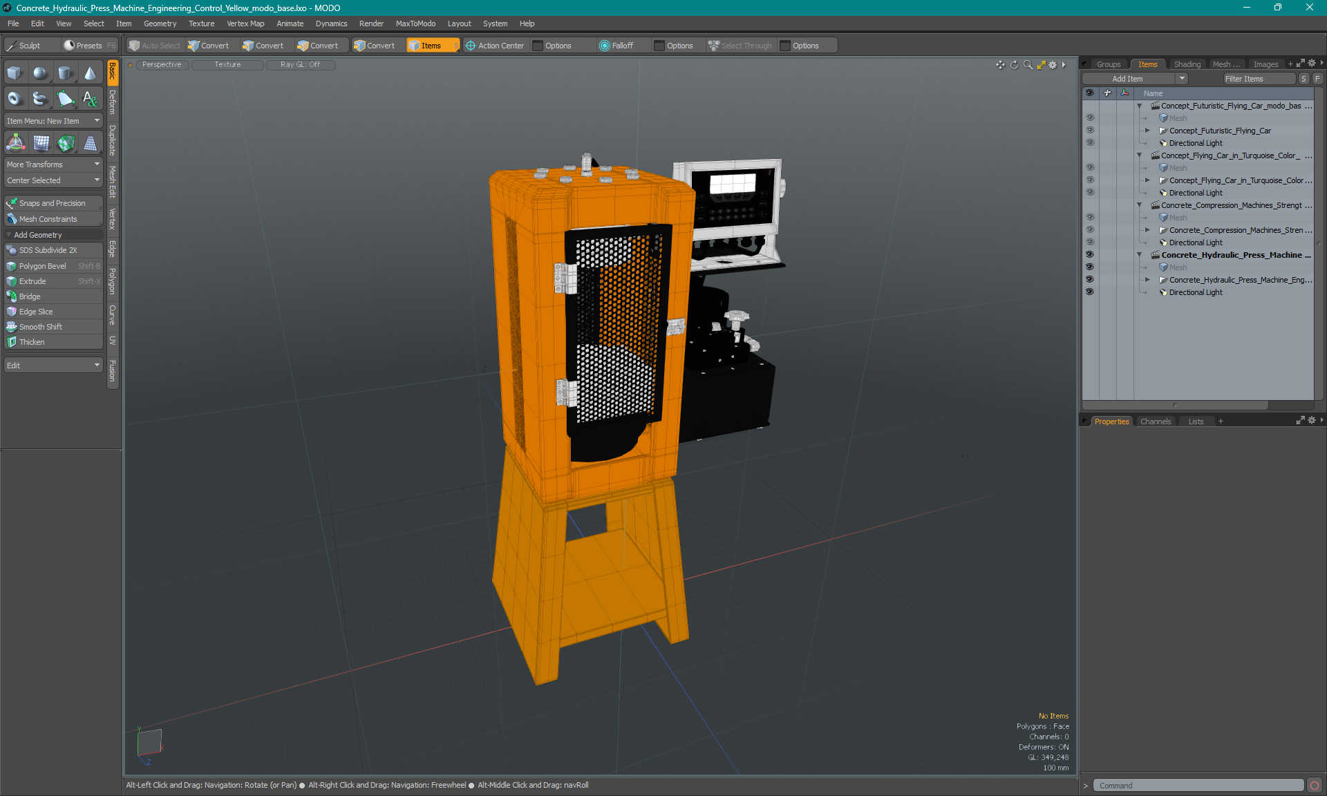
Task: Select the Cylinder primitive tool
Action: click(x=65, y=73)
